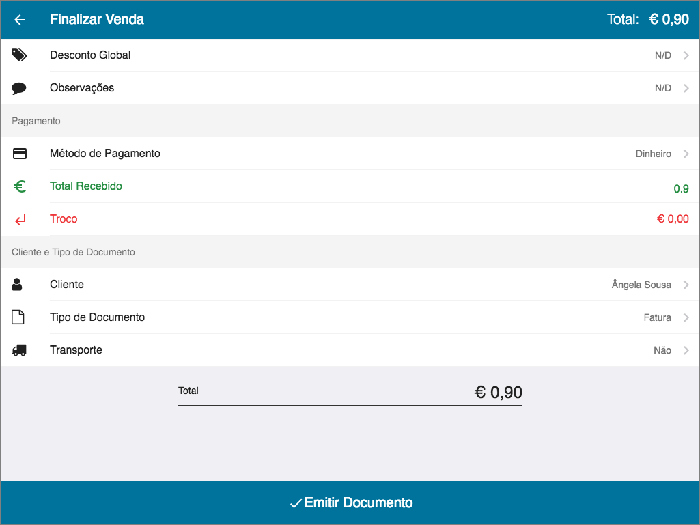
Task: Expand the Método de Pagamento selection
Action: (350, 153)
